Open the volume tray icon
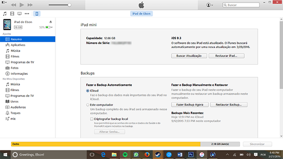This screenshot has width=283, height=159. tap(248, 154)
